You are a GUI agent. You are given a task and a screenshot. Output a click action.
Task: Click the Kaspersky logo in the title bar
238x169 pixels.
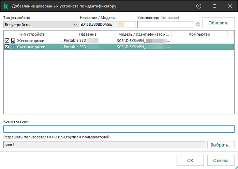[x=6, y=6]
